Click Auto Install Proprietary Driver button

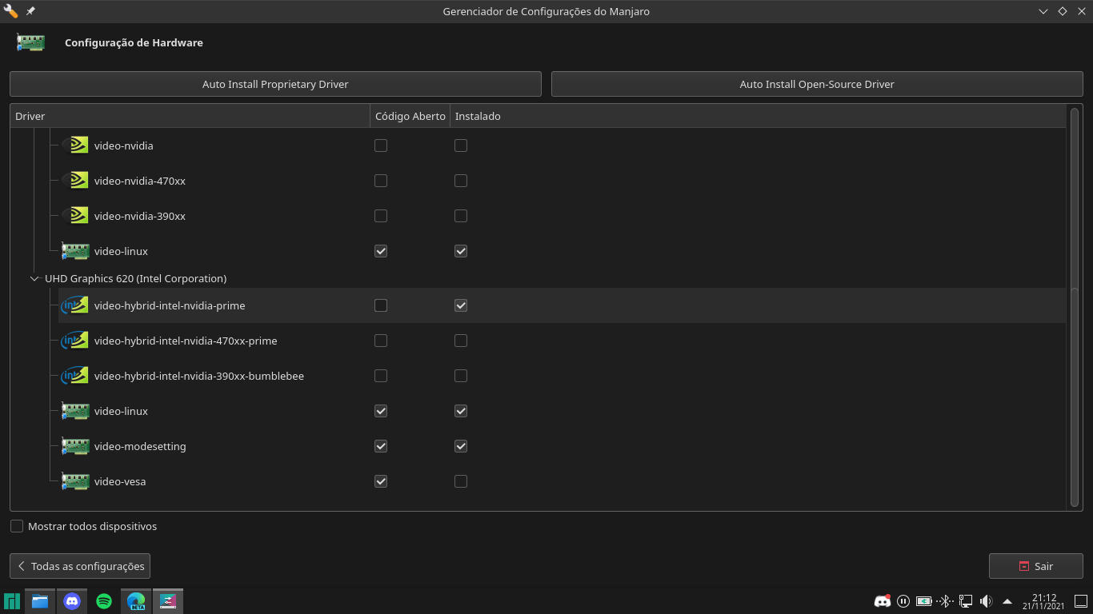(275, 84)
